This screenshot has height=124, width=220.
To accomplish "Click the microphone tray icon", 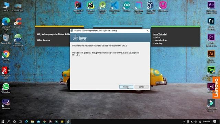I will [188, 122].
